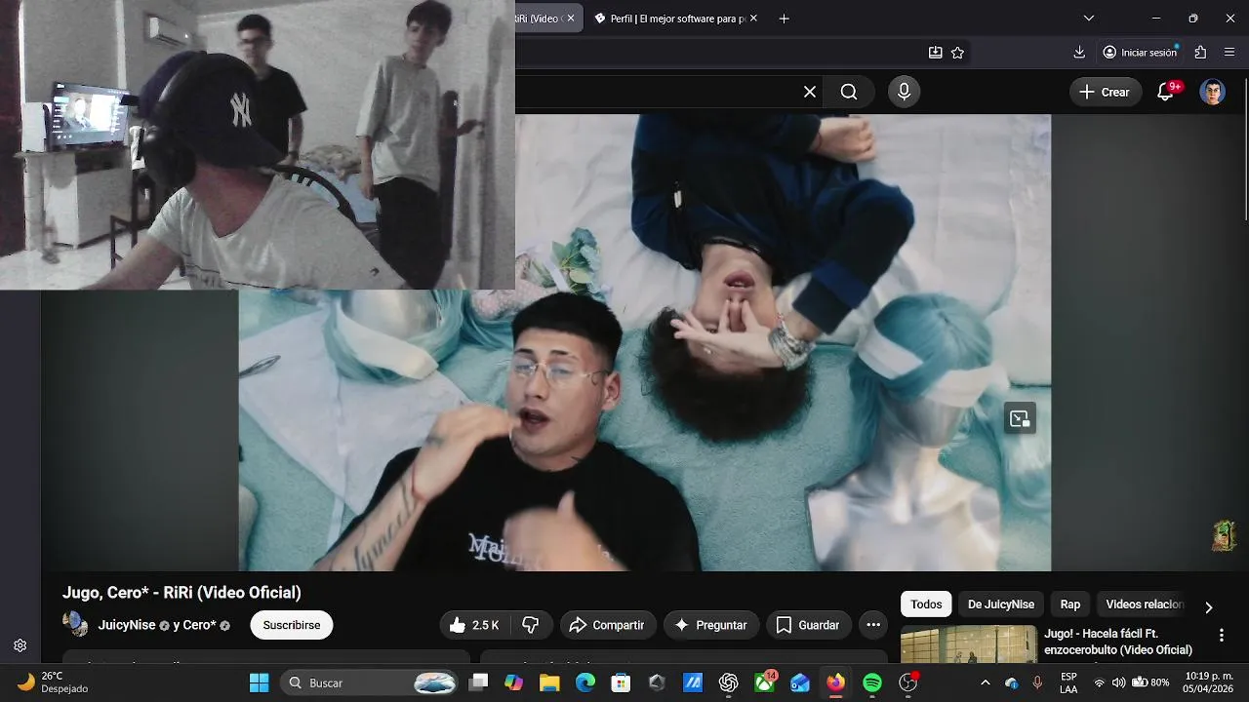Open Xbox app from the taskbar
This screenshot has height=702, width=1249.
click(765, 682)
